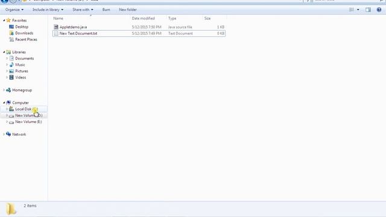This screenshot has height=217, width=386.
Task: Click the Java source file type cell
Action: tap(180, 27)
